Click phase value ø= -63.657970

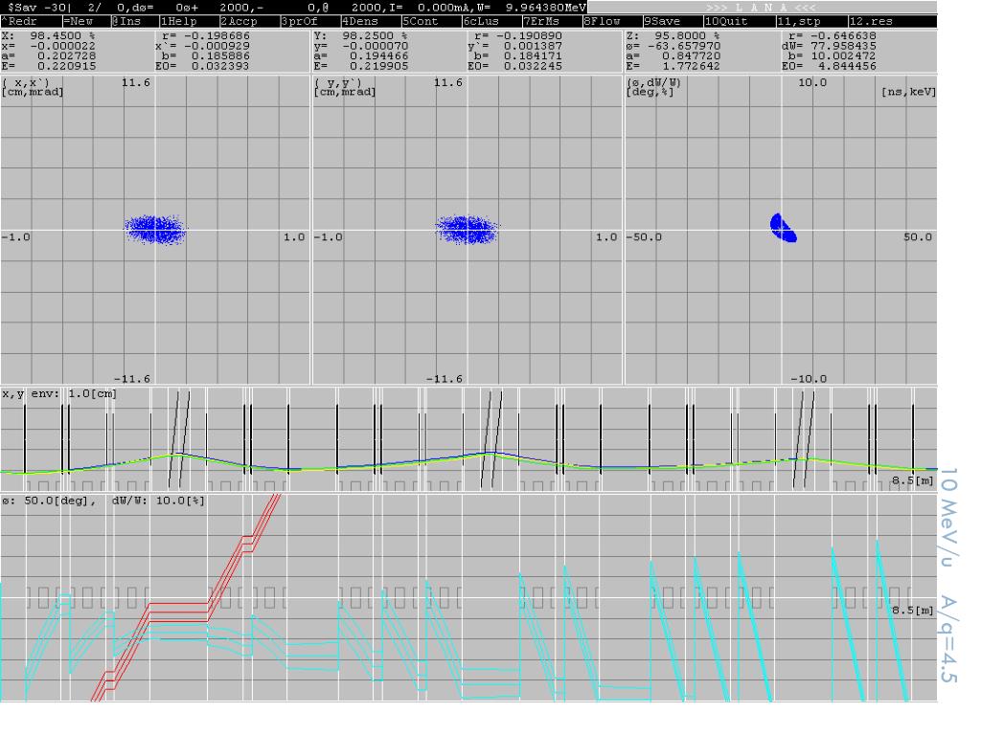coord(673,46)
